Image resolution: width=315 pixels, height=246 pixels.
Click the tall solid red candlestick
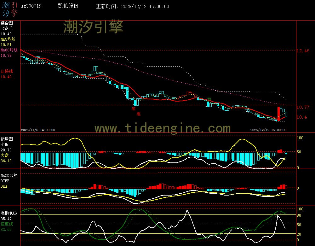click(278, 114)
